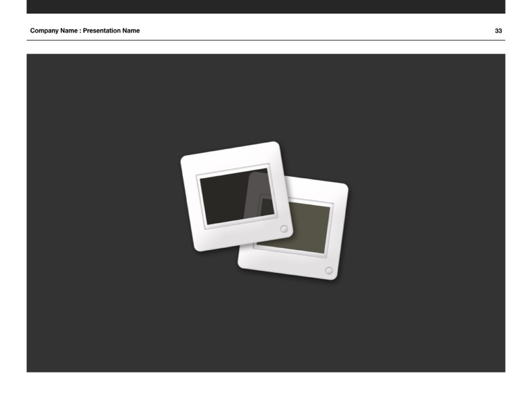The height and width of the screenshot is (399, 532).
Task: Click the black film window of front slide
Action: click(x=222, y=197)
